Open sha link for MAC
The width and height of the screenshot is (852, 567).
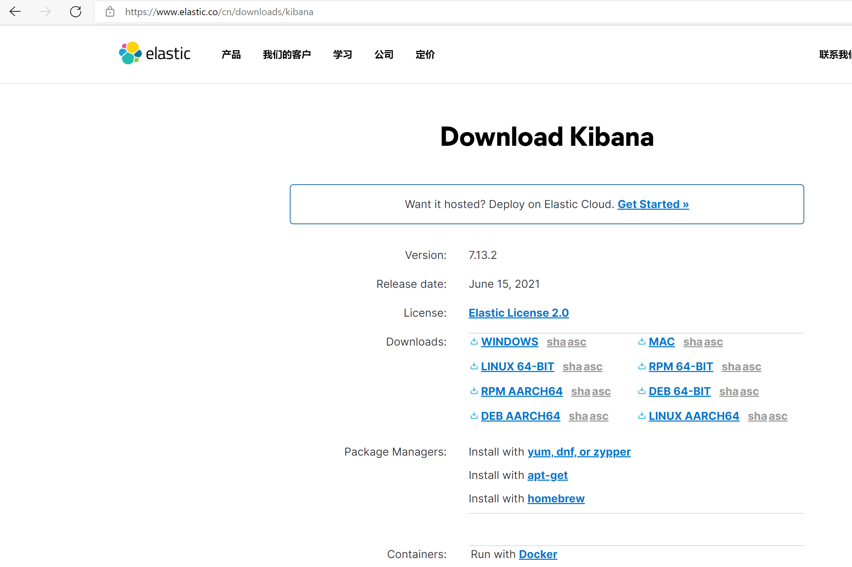pyautogui.click(x=692, y=342)
